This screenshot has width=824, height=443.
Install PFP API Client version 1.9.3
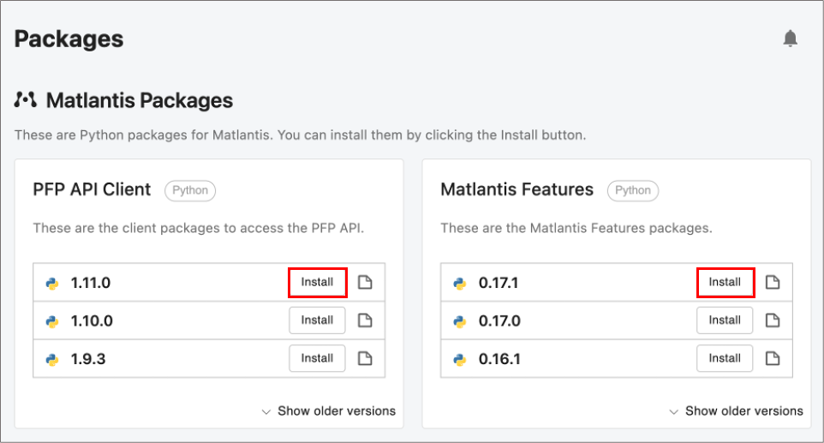317,358
